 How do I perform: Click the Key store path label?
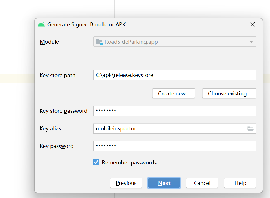pyautogui.click(x=58, y=76)
